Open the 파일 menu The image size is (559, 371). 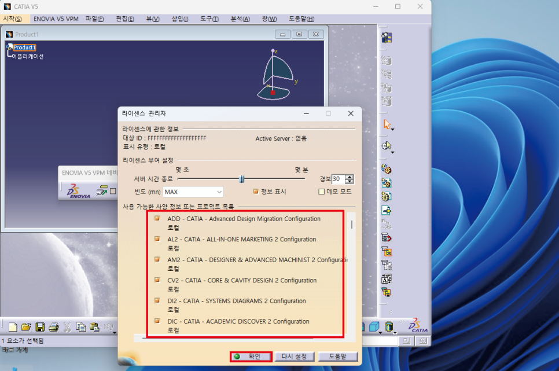(x=94, y=19)
